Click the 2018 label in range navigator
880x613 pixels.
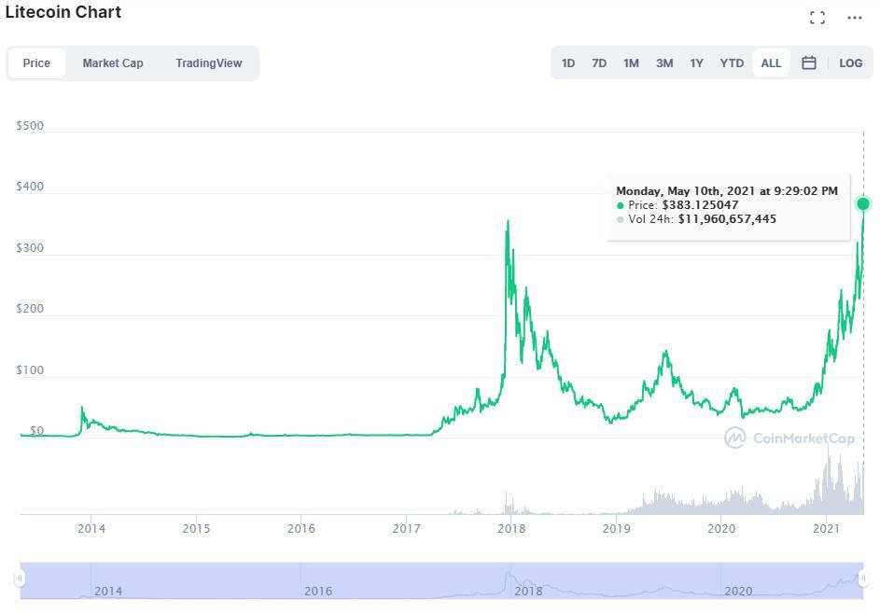pyautogui.click(x=528, y=591)
